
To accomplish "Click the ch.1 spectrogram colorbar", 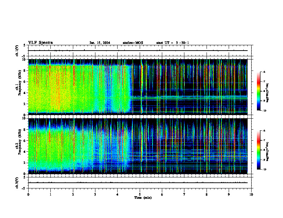I will point(258,91).
